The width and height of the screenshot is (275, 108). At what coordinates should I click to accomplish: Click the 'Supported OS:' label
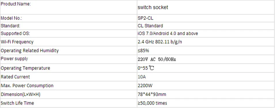click(16, 34)
